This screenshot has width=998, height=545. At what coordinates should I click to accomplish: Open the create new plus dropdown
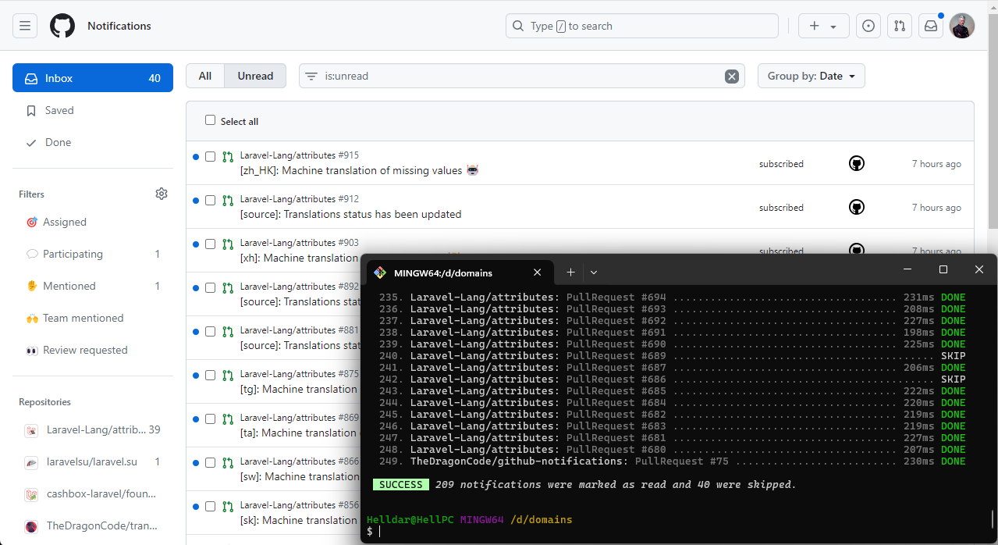coord(823,26)
